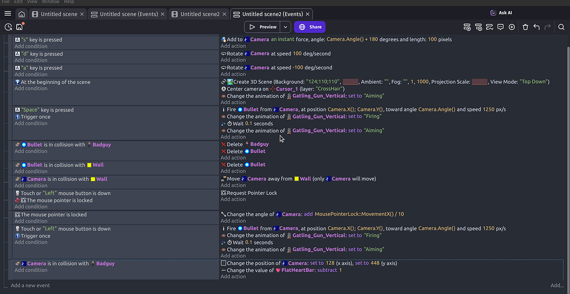The image size is (570, 294).
Task: Open project version history icon
Action: pos(8,27)
